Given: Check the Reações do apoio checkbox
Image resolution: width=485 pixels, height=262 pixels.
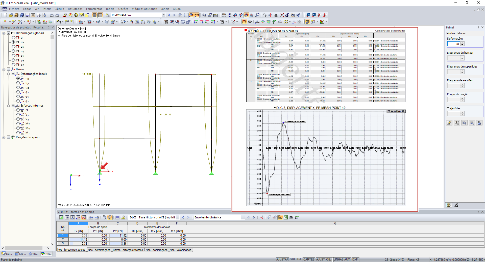Looking at the screenshot, I should [9, 137].
